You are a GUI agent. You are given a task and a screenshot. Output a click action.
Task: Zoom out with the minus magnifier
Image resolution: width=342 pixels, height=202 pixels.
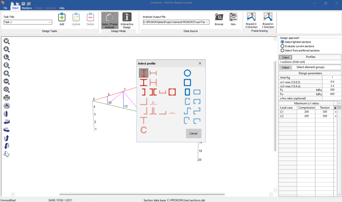tap(7, 82)
